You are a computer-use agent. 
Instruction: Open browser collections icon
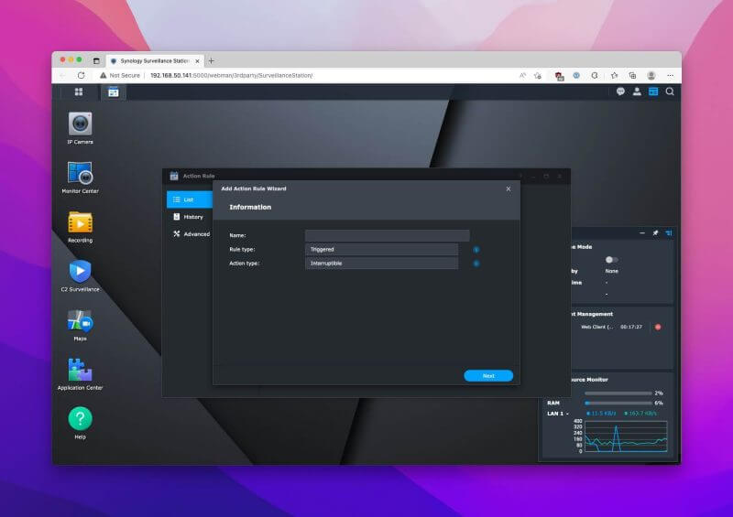(x=632, y=75)
